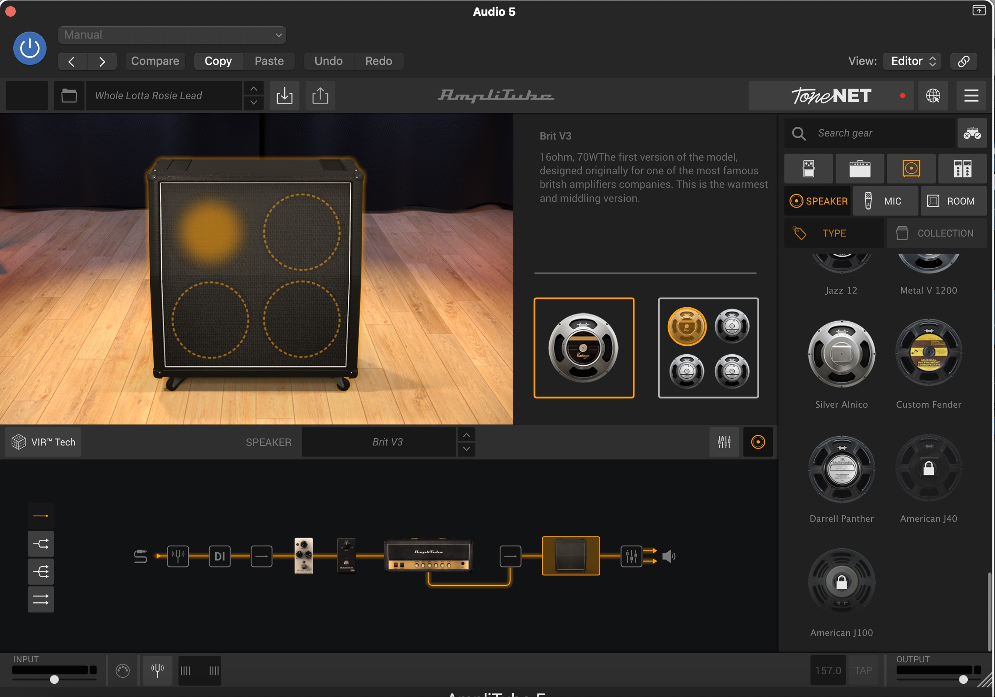Image resolution: width=995 pixels, height=697 pixels.
Task: Select the TYPE filter tab
Action: point(834,233)
